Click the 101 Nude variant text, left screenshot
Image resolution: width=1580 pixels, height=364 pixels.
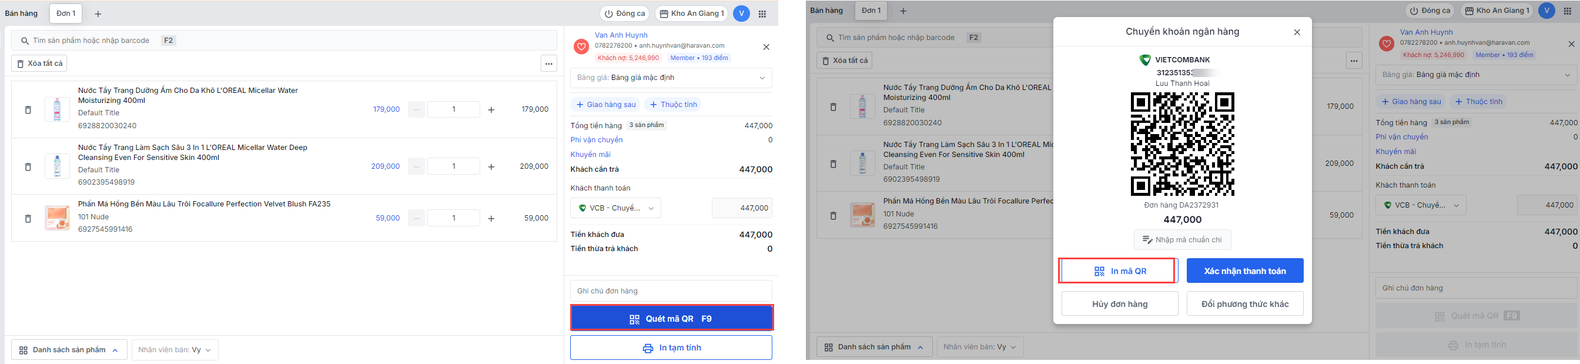click(93, 216)
